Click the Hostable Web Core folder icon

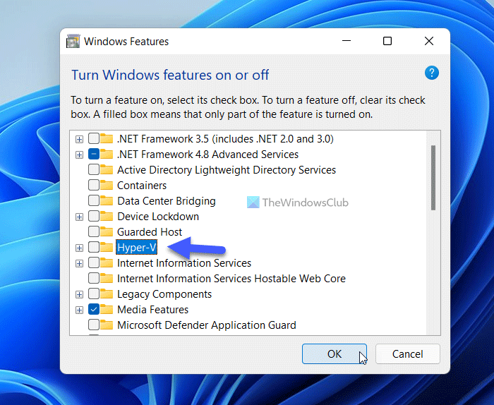107,278
